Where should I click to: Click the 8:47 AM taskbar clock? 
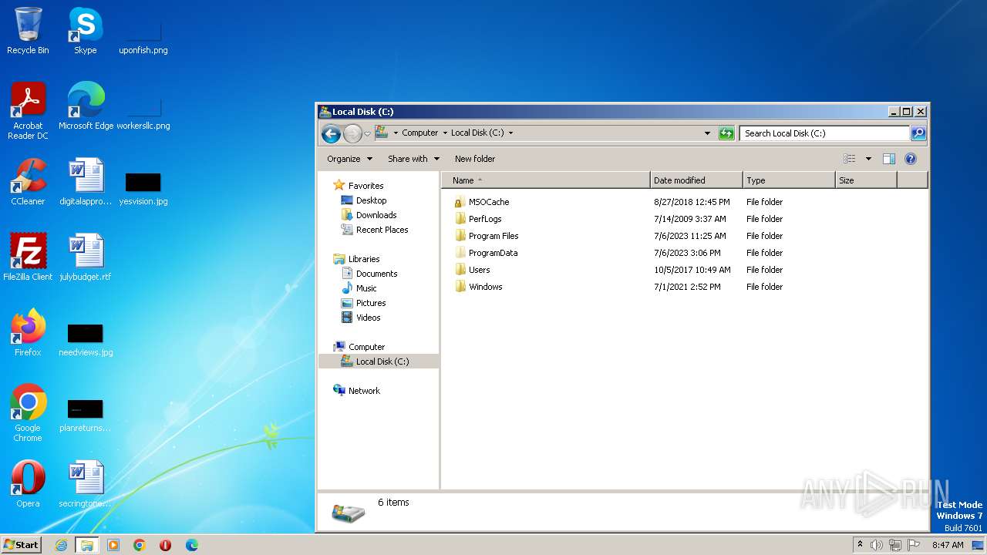tap(948, 545)
